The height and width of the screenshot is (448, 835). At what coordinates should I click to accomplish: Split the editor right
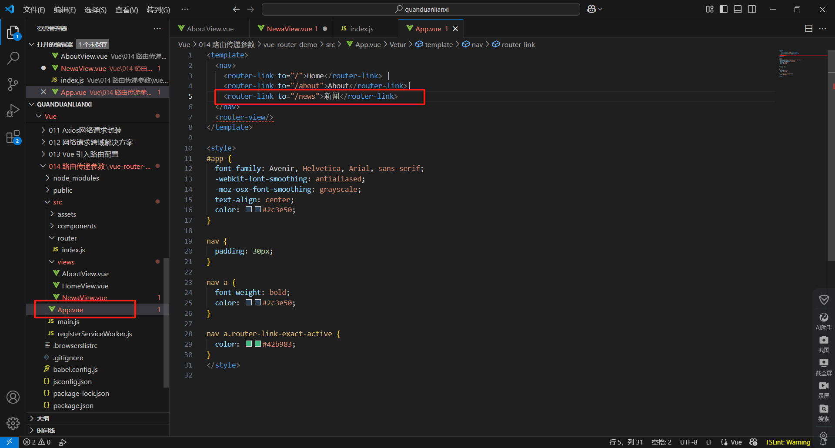(808, 29)
